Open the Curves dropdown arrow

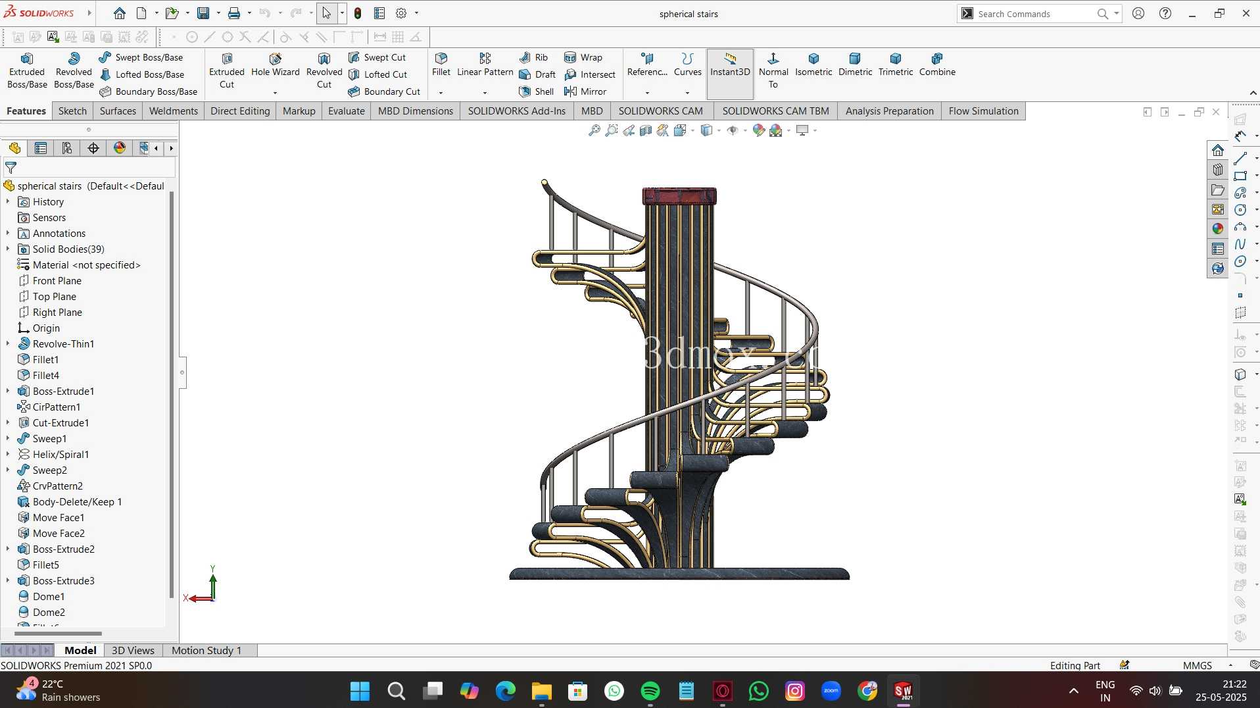(x=687, y=93)
